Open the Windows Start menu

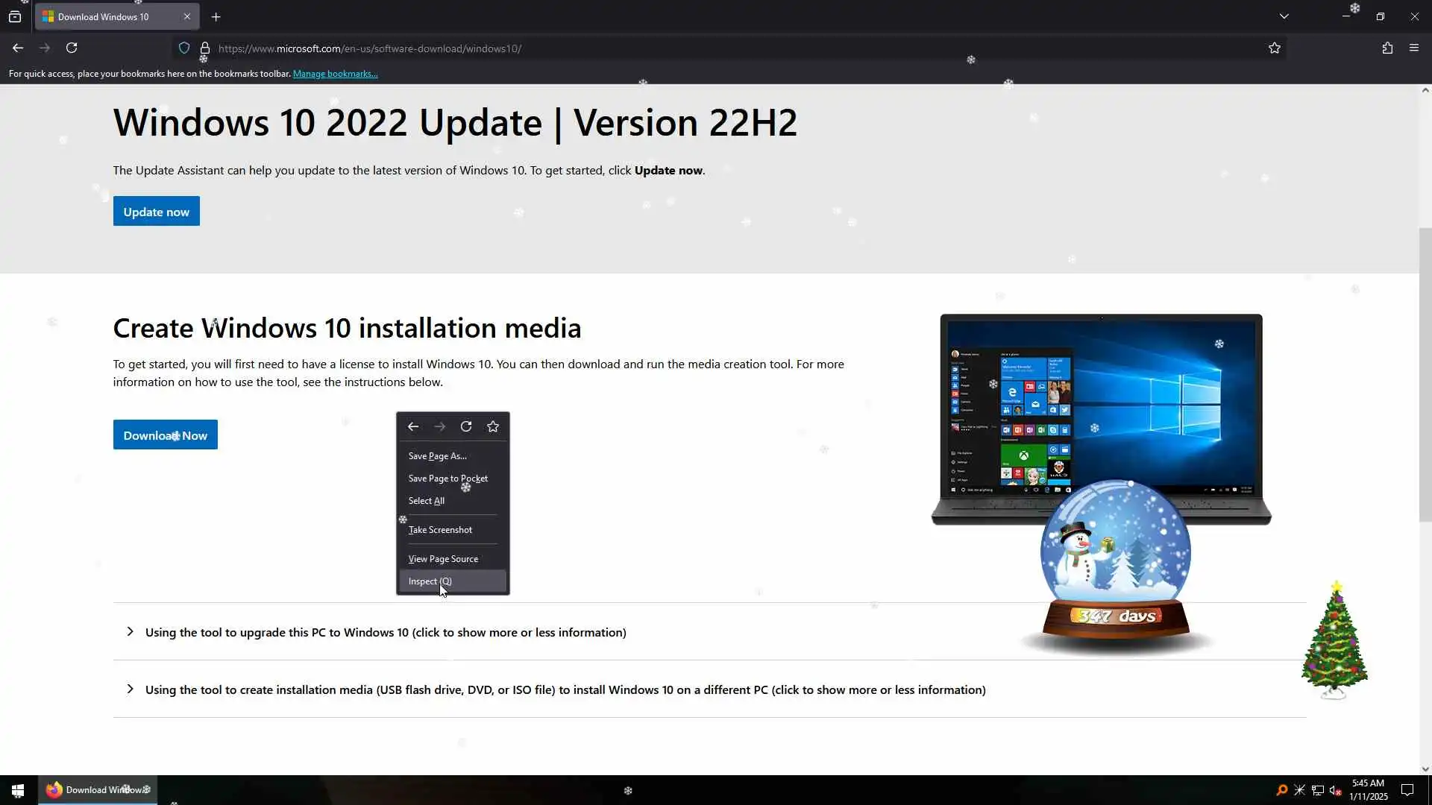tap(18, 790)
